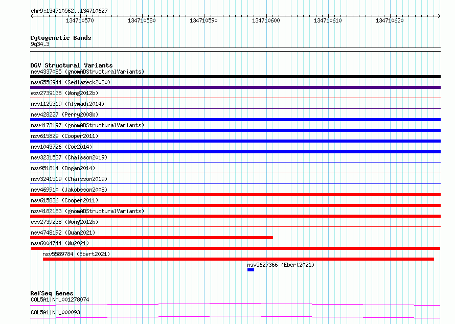Click ruler position 134710600
Viewport: 455px width, 324px height.
click(266, 20)
